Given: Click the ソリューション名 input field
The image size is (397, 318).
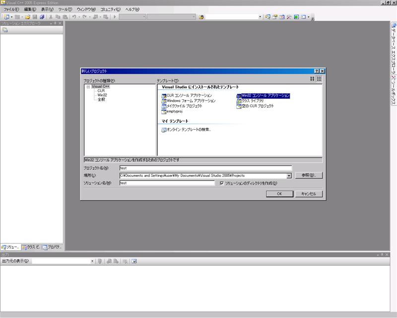Looking at the screenshot, I should pyautogui.click(x=167, y=183).
